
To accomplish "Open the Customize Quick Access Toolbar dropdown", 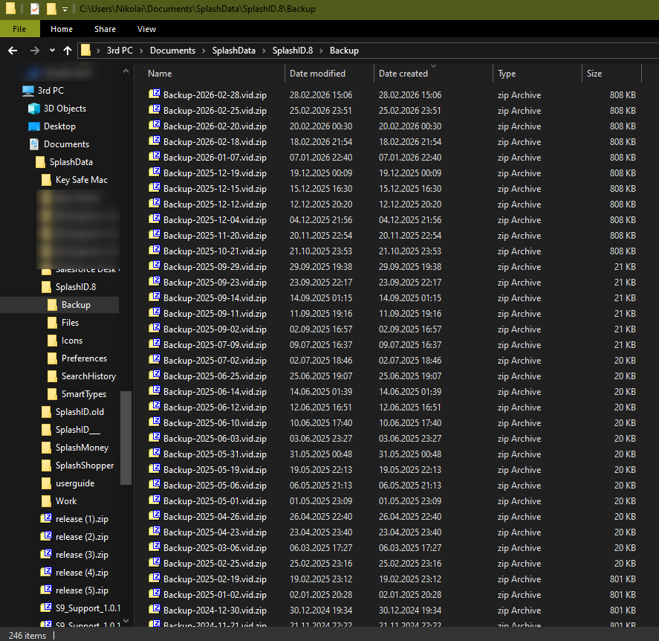I will point(65,10).
